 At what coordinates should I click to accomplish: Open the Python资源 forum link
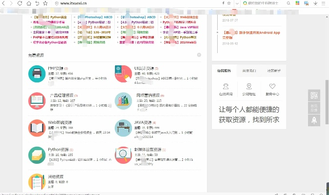click(58, 150)
